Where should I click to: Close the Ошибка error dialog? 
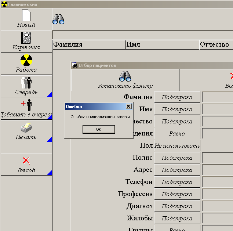pos(128,106)
